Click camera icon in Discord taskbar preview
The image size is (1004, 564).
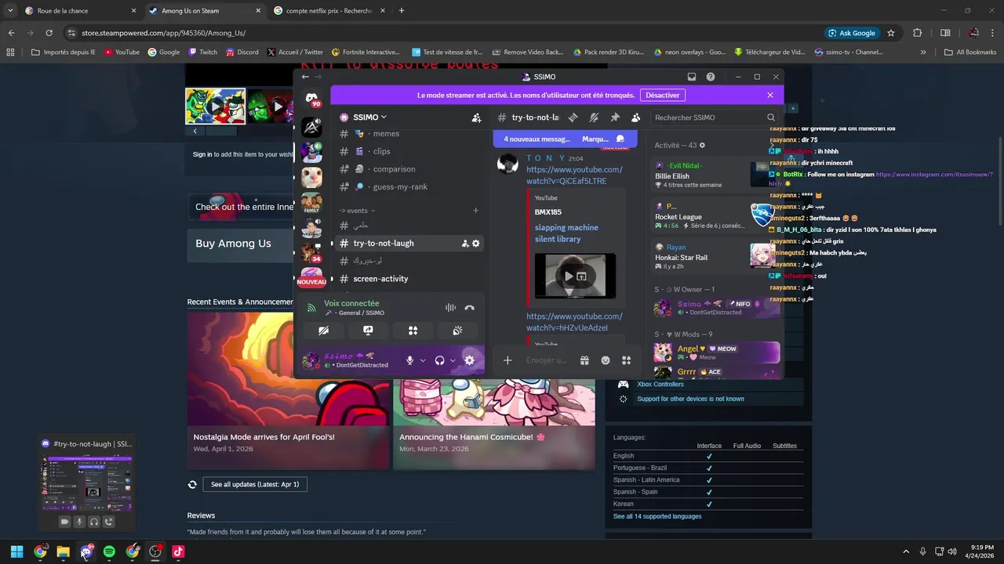coord(65,522)
